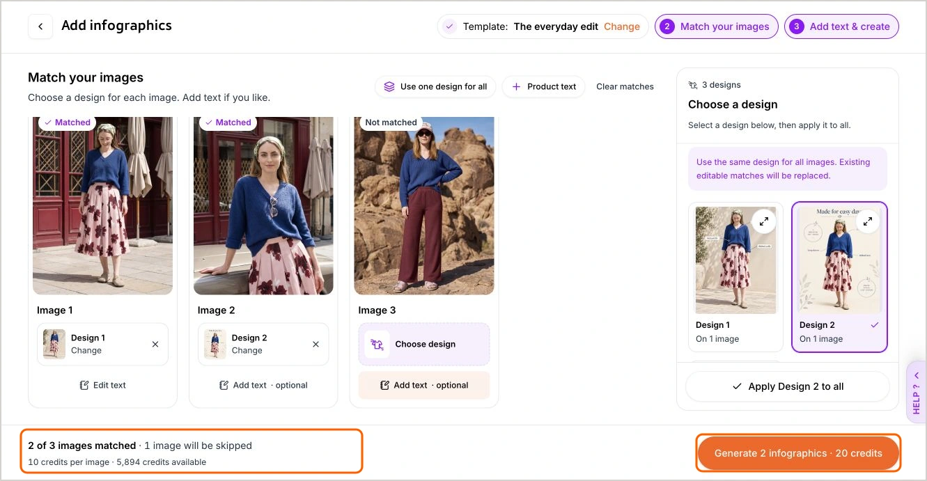
Task: Open the HELP side tab
Action: point(916,392)
